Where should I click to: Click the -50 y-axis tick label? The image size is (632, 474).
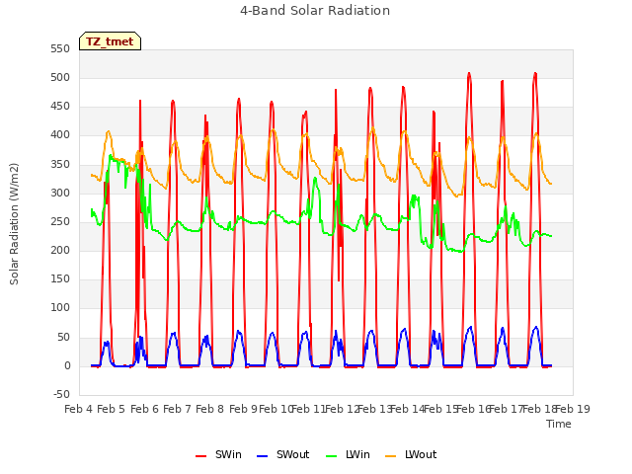61,394
